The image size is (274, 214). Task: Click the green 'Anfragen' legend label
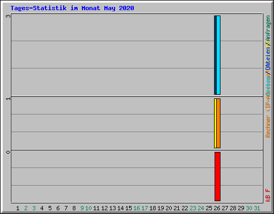click(268, 28)
